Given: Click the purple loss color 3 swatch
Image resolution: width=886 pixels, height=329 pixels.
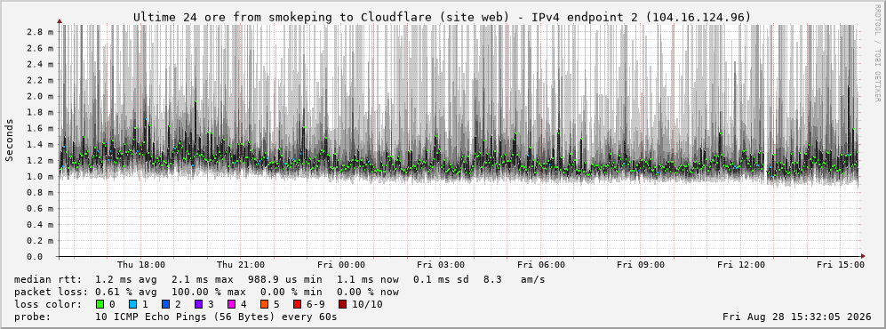Looking at the screenshot, I should 198,305.
